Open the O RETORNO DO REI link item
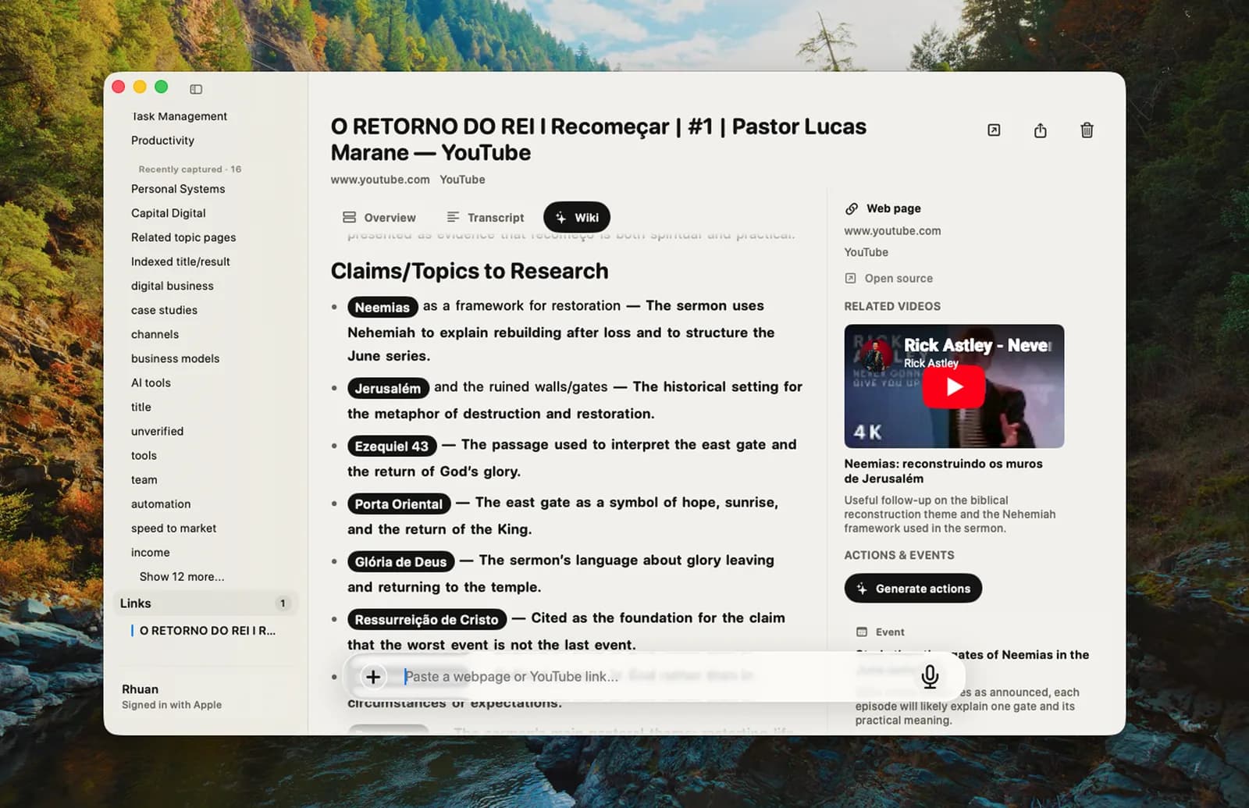Screen dimensions: 1249x808 [x=207, y=631]
